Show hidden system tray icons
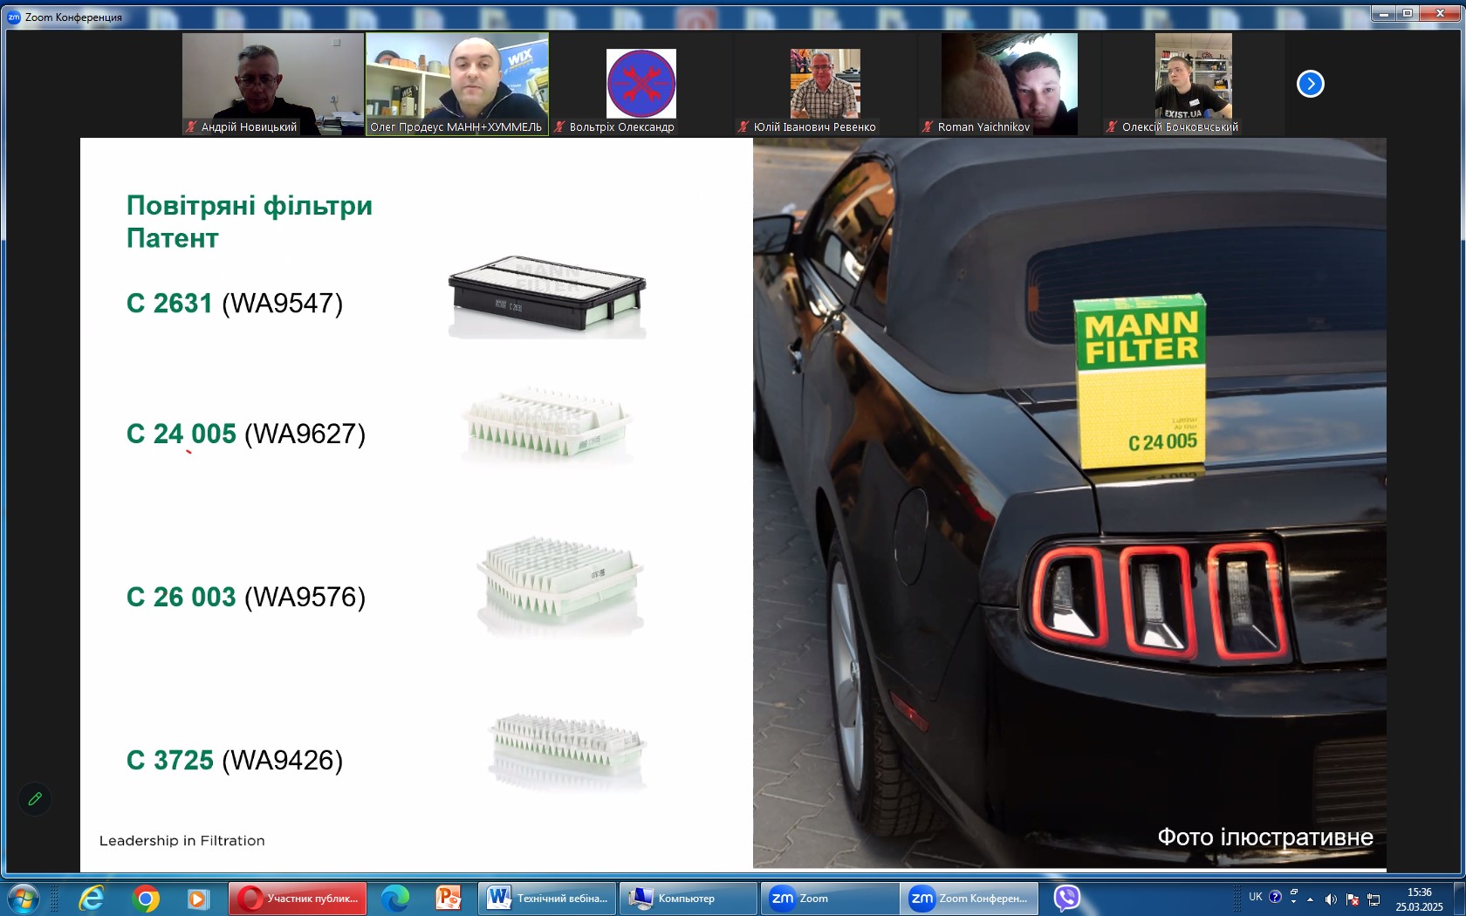Screen dimensions: 1466x916 (x=1310, y=899)
